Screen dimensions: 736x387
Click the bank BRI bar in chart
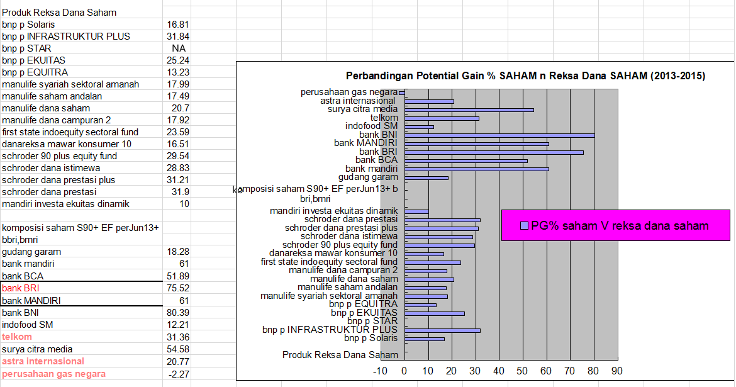coord(494,153)
